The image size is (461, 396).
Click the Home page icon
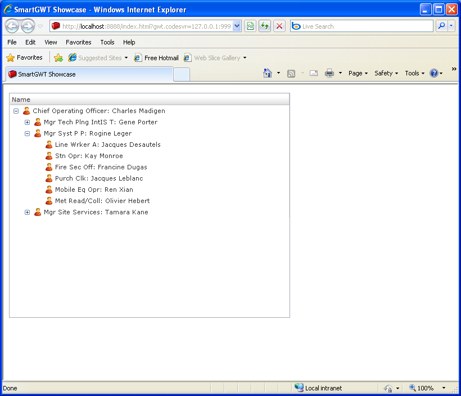click(268, 73)
